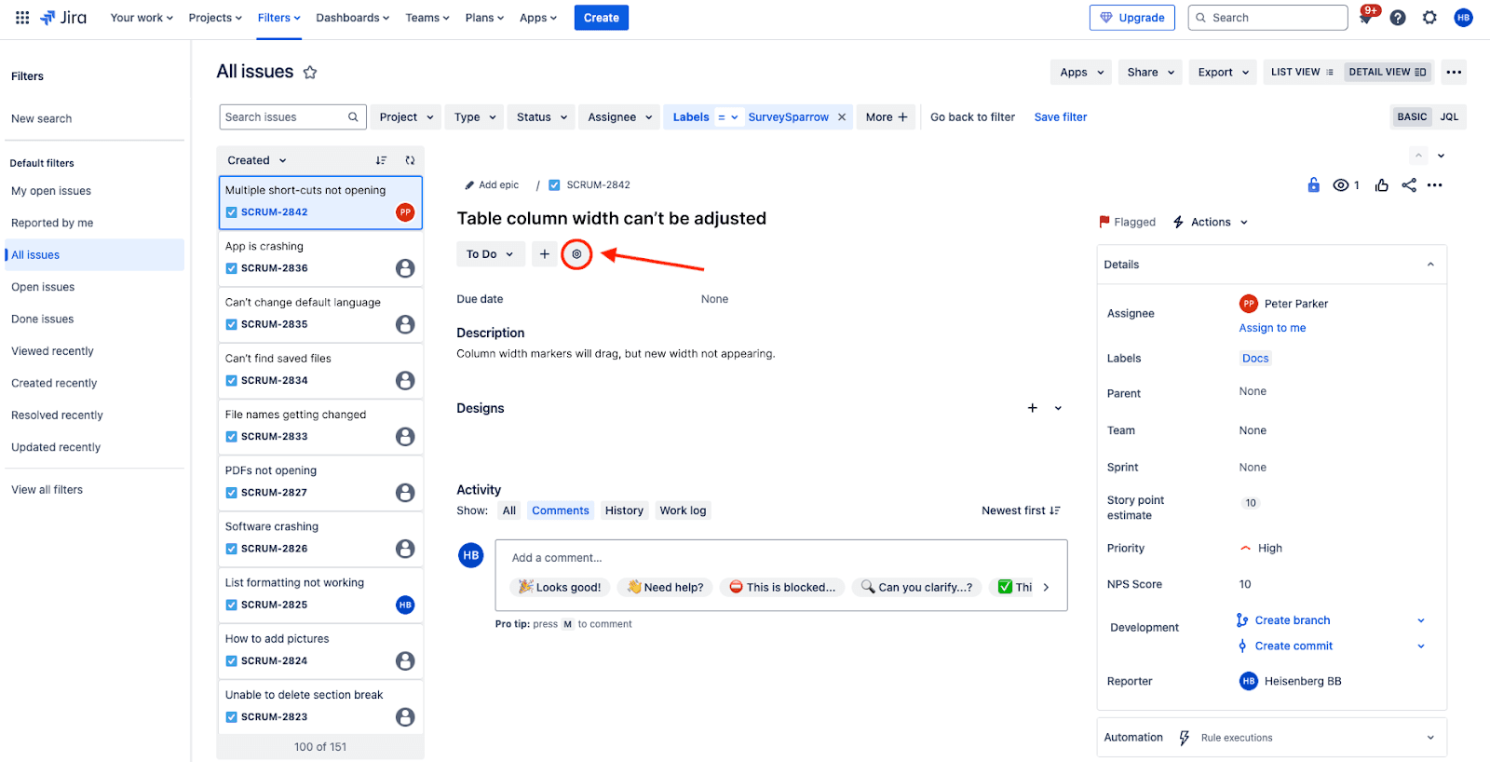
Task: Open the app switcher grid icon
Action: [x=22, y=18]
